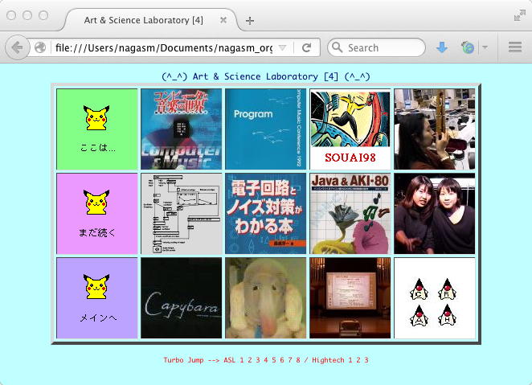532x385 pixels.
Task: Enter full screen with the expand arrows icon
Action: tap(519, 15)
